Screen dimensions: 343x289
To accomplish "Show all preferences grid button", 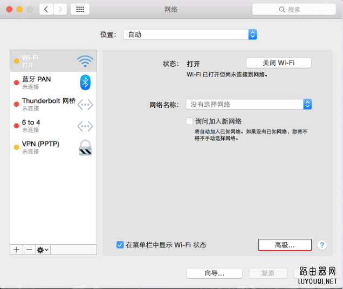I will click(80, 9).
